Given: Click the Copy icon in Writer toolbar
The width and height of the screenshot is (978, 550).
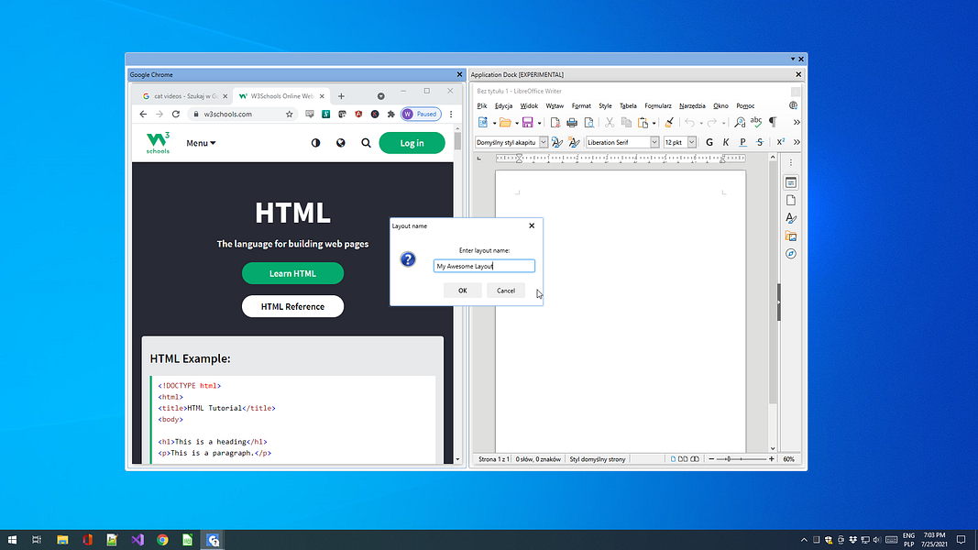Looking at the screenshot, I should click(626, 122).
